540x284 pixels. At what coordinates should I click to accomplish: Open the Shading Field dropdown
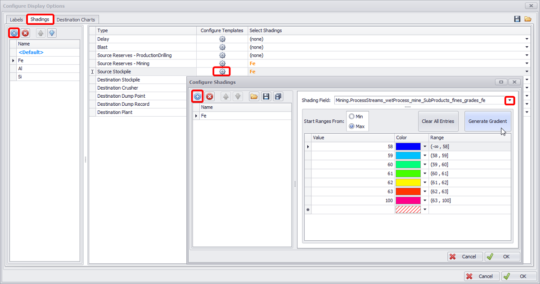coord(509,100)
